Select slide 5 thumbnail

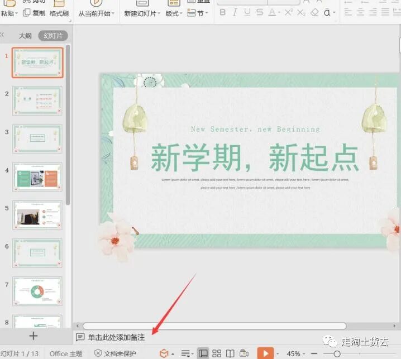37,215
